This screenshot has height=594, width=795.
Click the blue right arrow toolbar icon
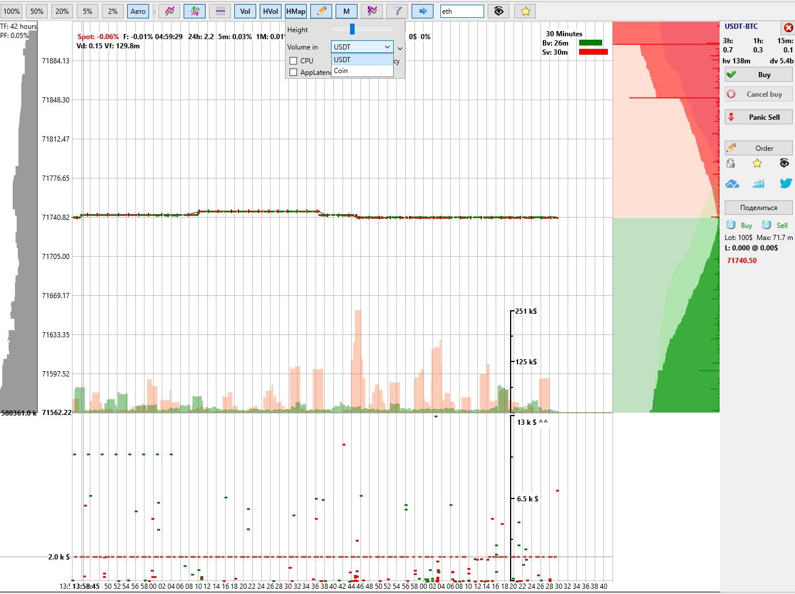422,11
